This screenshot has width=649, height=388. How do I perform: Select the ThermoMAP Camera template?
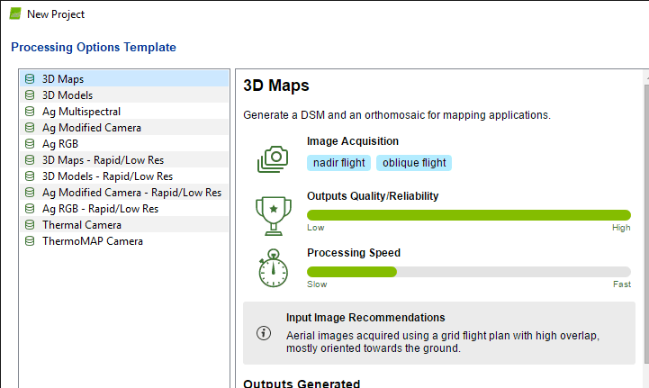pyautogui.click(x=92, y=241)
